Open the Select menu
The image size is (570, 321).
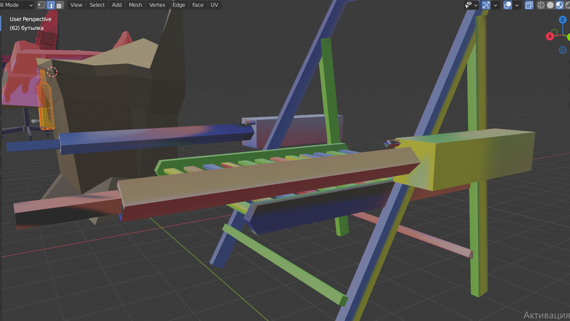(x=97, y=5)
